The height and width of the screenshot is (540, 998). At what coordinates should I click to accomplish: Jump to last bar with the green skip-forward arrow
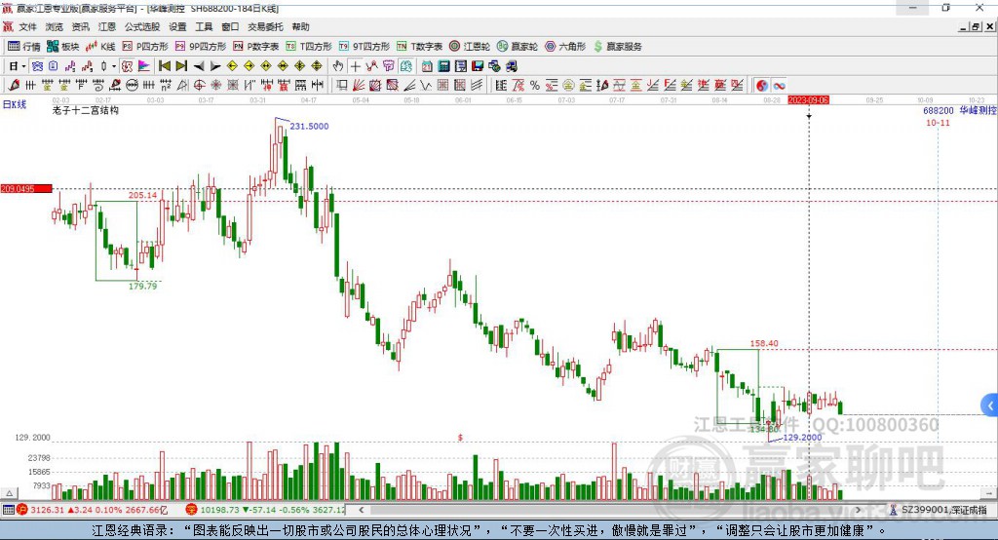tap(181, 66)
